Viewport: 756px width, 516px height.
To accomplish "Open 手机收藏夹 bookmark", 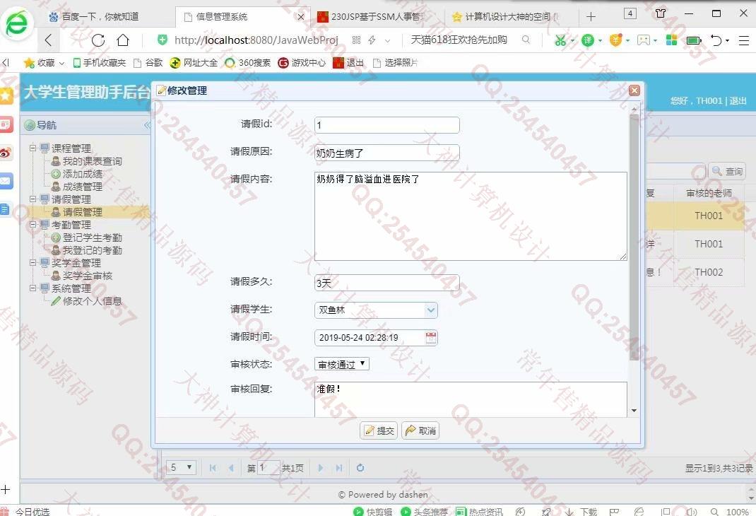I will (100, 63).
